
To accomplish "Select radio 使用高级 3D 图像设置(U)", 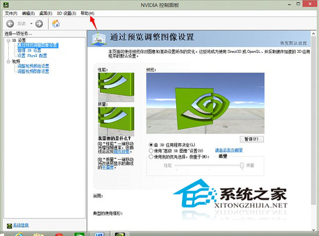I will point(151,151).
